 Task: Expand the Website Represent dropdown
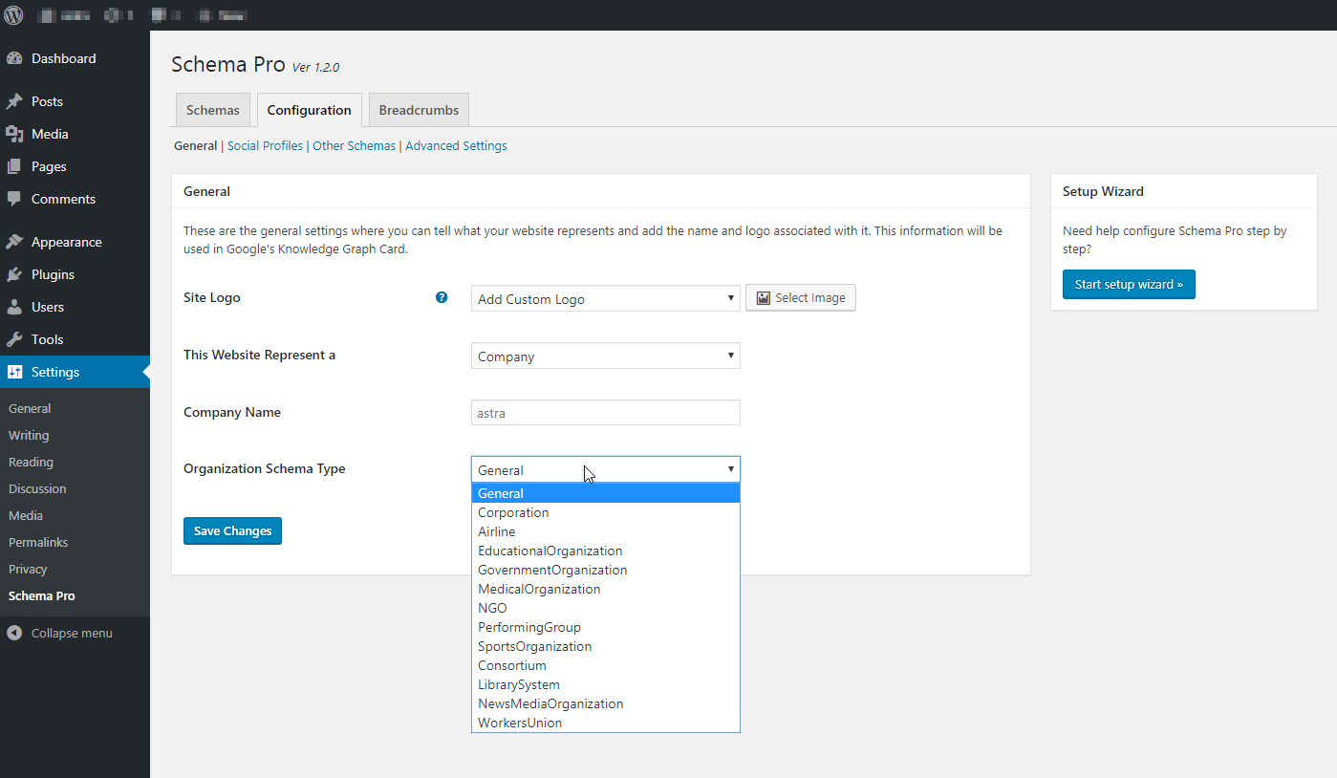[x=605, y=356]
